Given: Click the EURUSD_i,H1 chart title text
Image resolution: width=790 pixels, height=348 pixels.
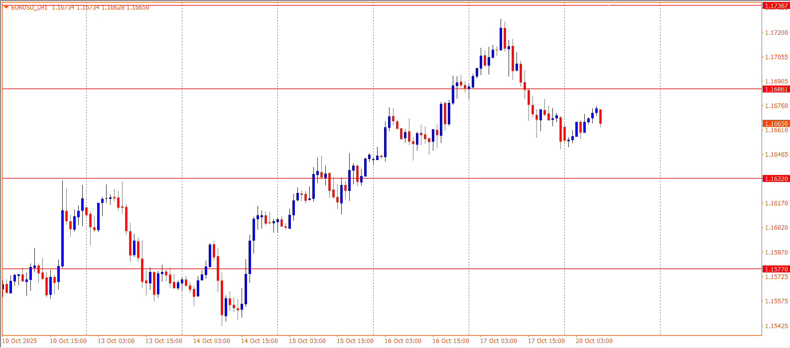Looking at the screenshot, I should pos(29,7).
